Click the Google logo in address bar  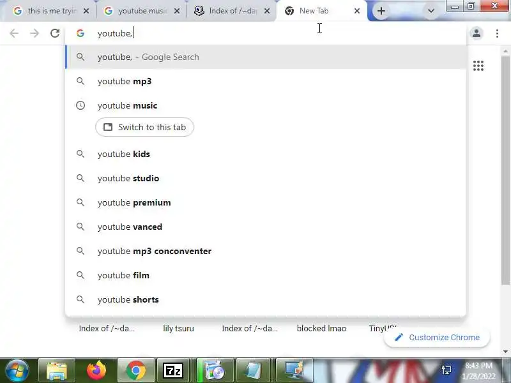pyautogui.click(x=80, y=33)
